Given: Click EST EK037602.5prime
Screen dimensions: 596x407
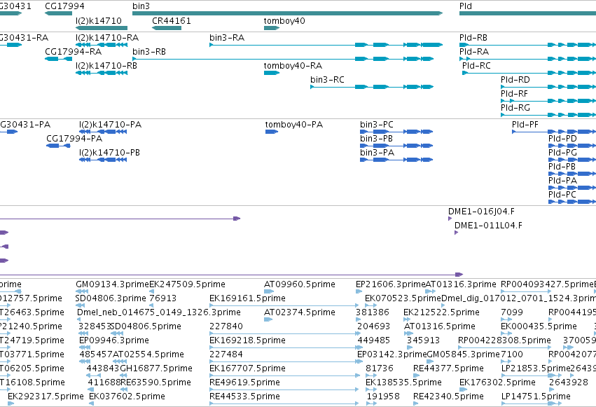Looking at the screenshot, I should tap(91, 403).
